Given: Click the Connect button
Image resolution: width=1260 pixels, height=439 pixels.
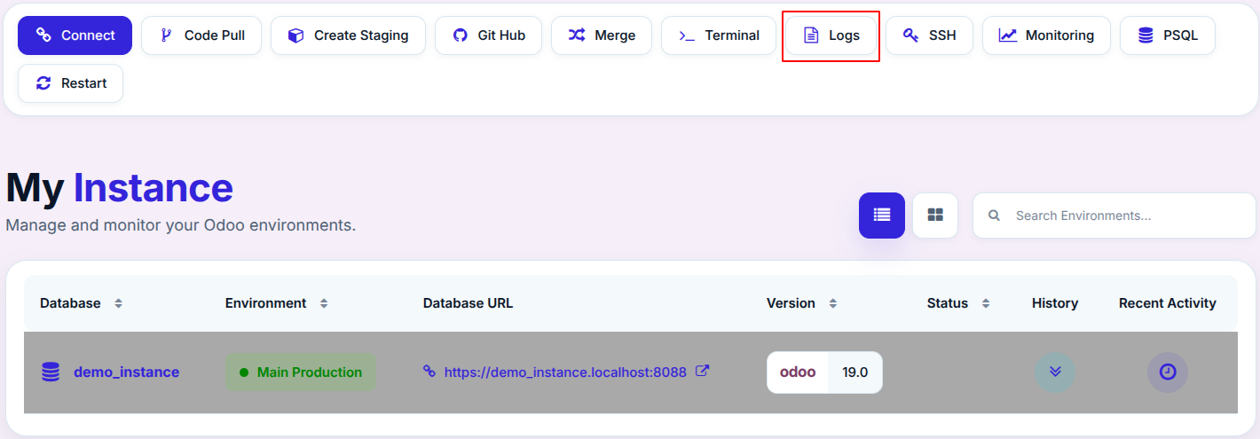Looking at the screenshot, I should tap(75, 35).
